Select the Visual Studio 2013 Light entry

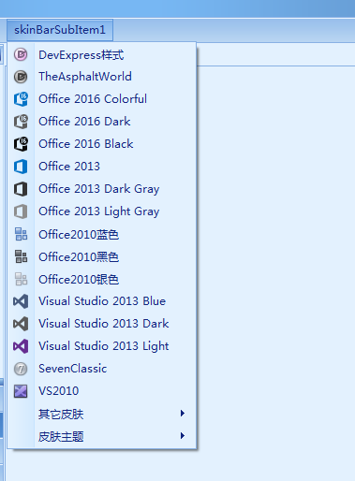click(x=102, y=346)
